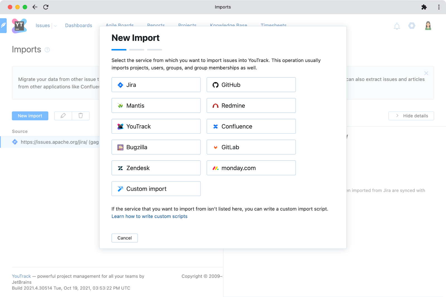Choose GitLab as the import source
The image size is (446, 297).
tap(251, 147)
